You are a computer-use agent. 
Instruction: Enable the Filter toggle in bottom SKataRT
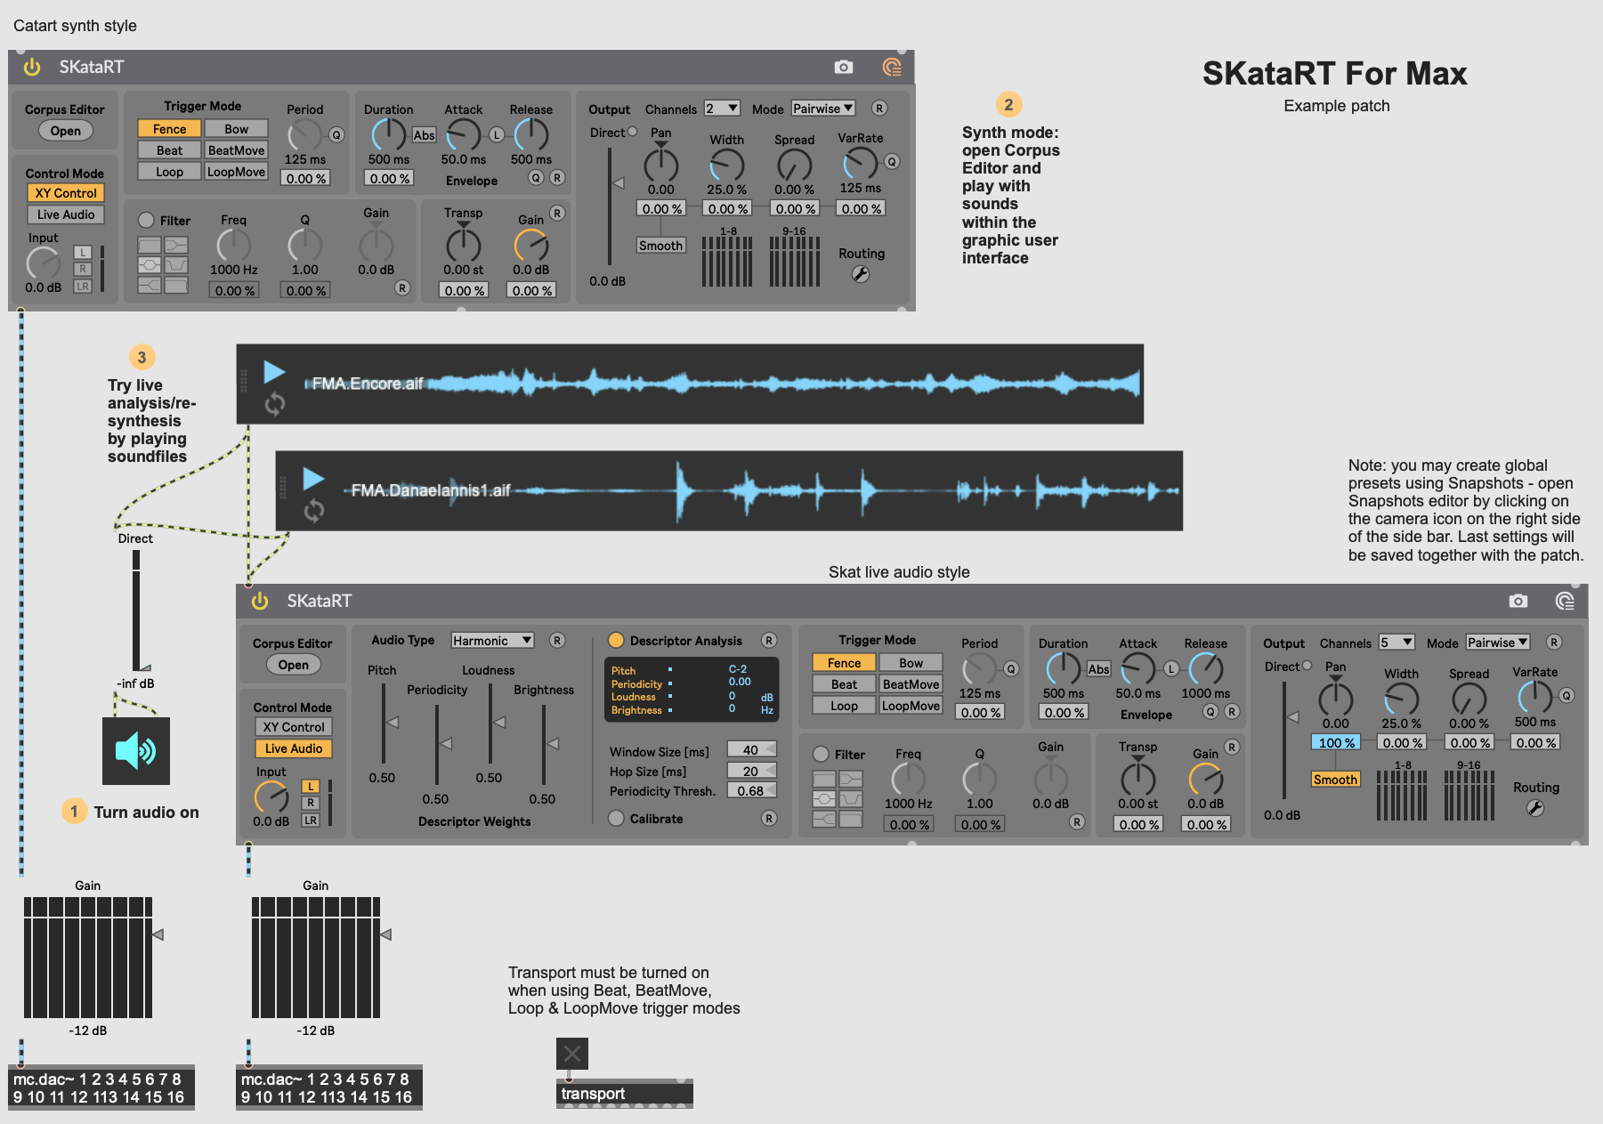[821, 754]
